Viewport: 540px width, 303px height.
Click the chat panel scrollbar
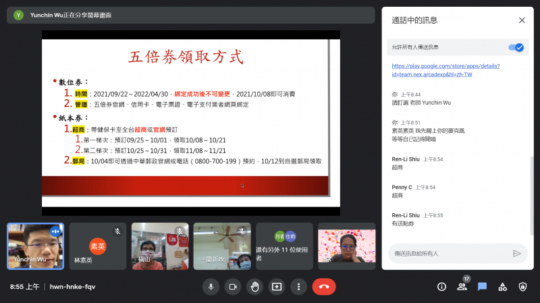[532, 196]
